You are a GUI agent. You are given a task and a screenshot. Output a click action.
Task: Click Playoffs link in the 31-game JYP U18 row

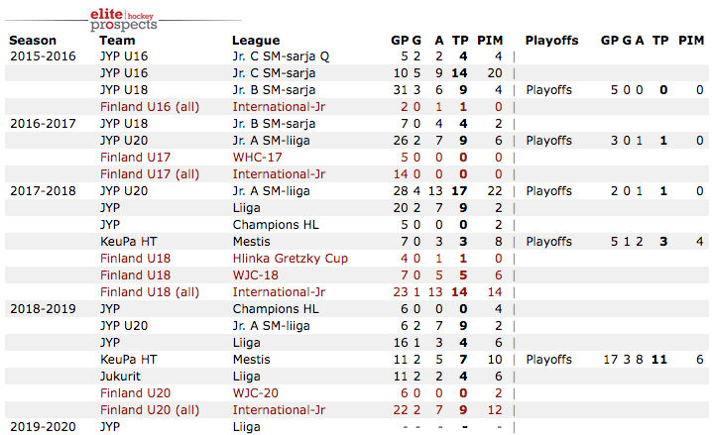pos(548,89)
